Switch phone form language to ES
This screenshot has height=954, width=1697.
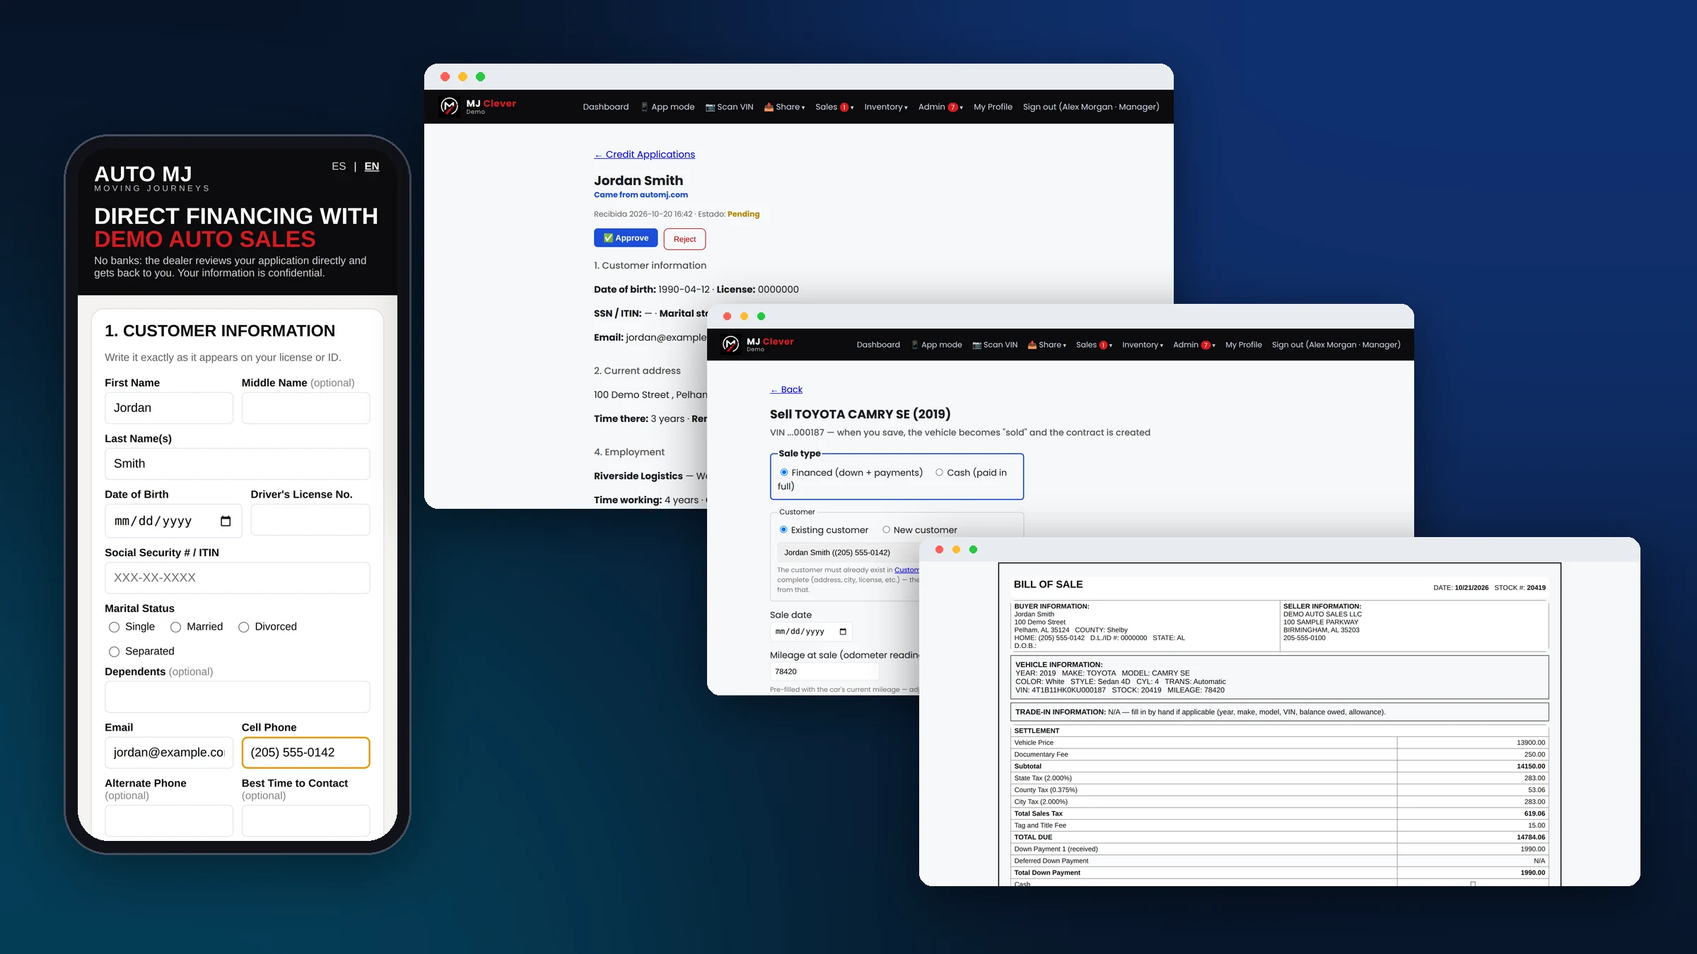pyautogui.click(x=339, y=167)
